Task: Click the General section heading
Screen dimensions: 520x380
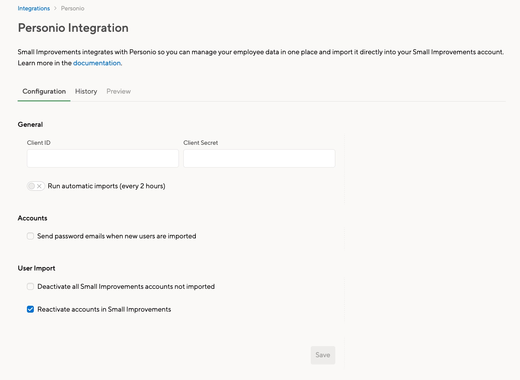Action: pyautogui.click(x=30, y=124)
